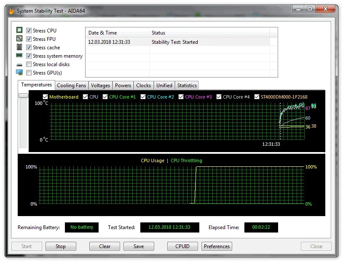The width and height of the screenshot is (343, 262).
Task: Toggle CPU Core #3 graph checkbox
Action: [x=181, y=96]
